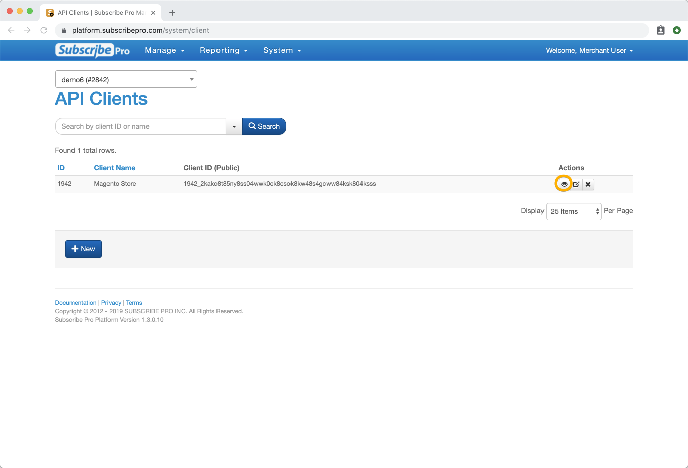Reload the current page
Screen dimensions: 688x468
click(44, 30)
